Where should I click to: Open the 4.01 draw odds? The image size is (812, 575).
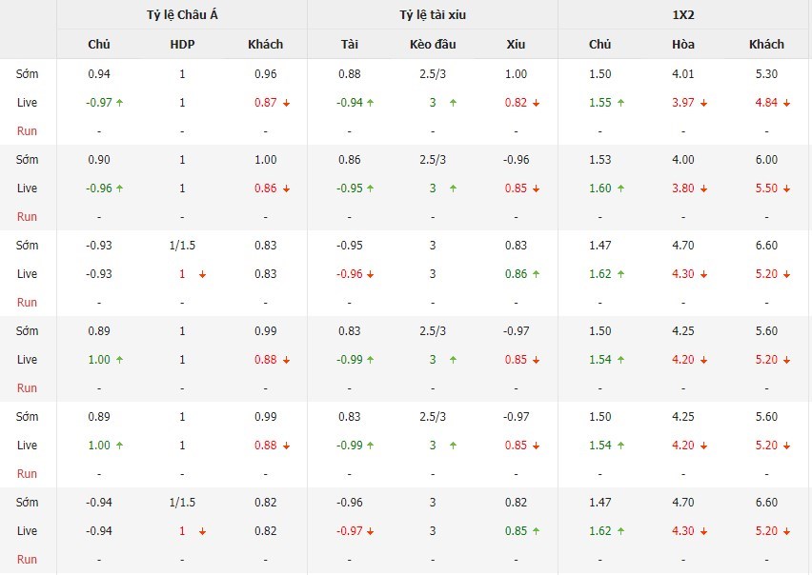click(683, 74)
